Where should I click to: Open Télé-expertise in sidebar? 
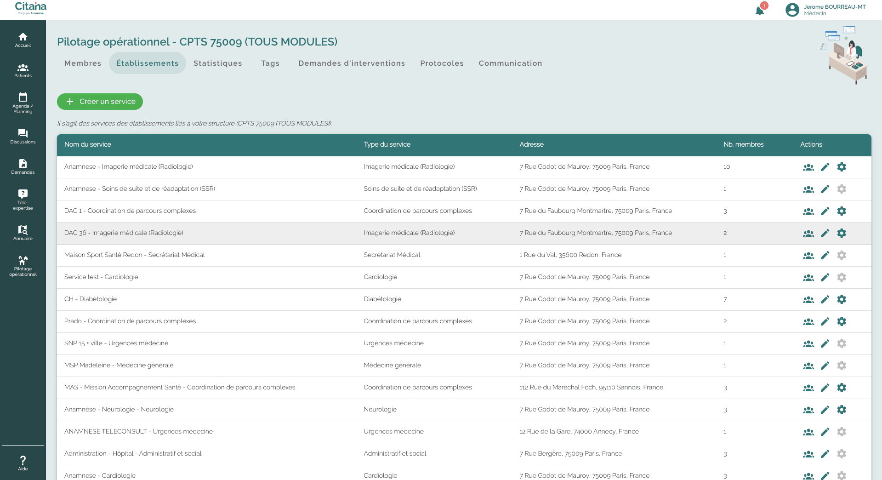pos(23,200)
